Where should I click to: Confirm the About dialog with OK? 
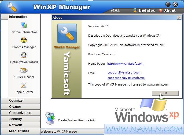point(165,93)
